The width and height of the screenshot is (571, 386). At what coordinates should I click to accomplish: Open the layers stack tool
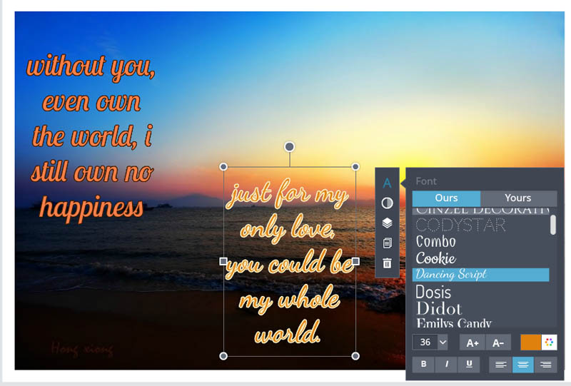[x=387, y=223]
